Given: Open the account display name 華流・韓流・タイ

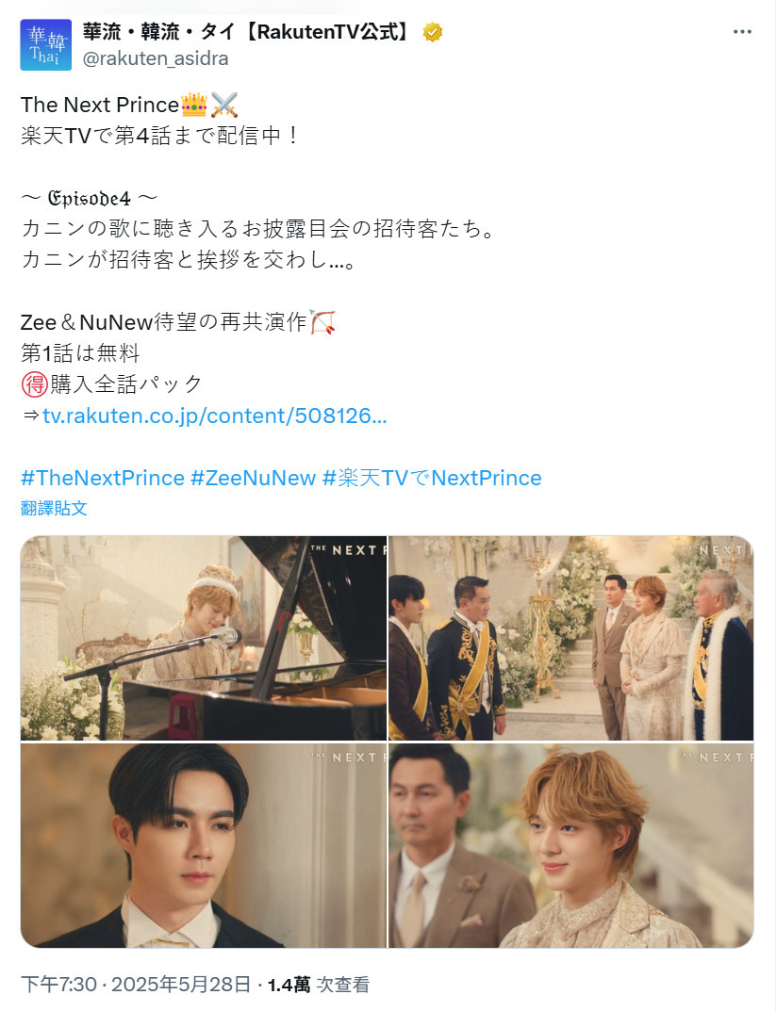Looking at the screenshot, I should pyautogui.click(x=248, y=32).
